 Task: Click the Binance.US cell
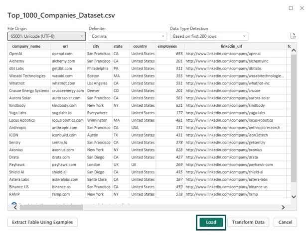click(29, 187)
